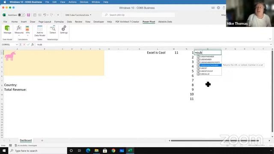
Task: Open the KPIs menu
Action: click(x=27, y=30)
